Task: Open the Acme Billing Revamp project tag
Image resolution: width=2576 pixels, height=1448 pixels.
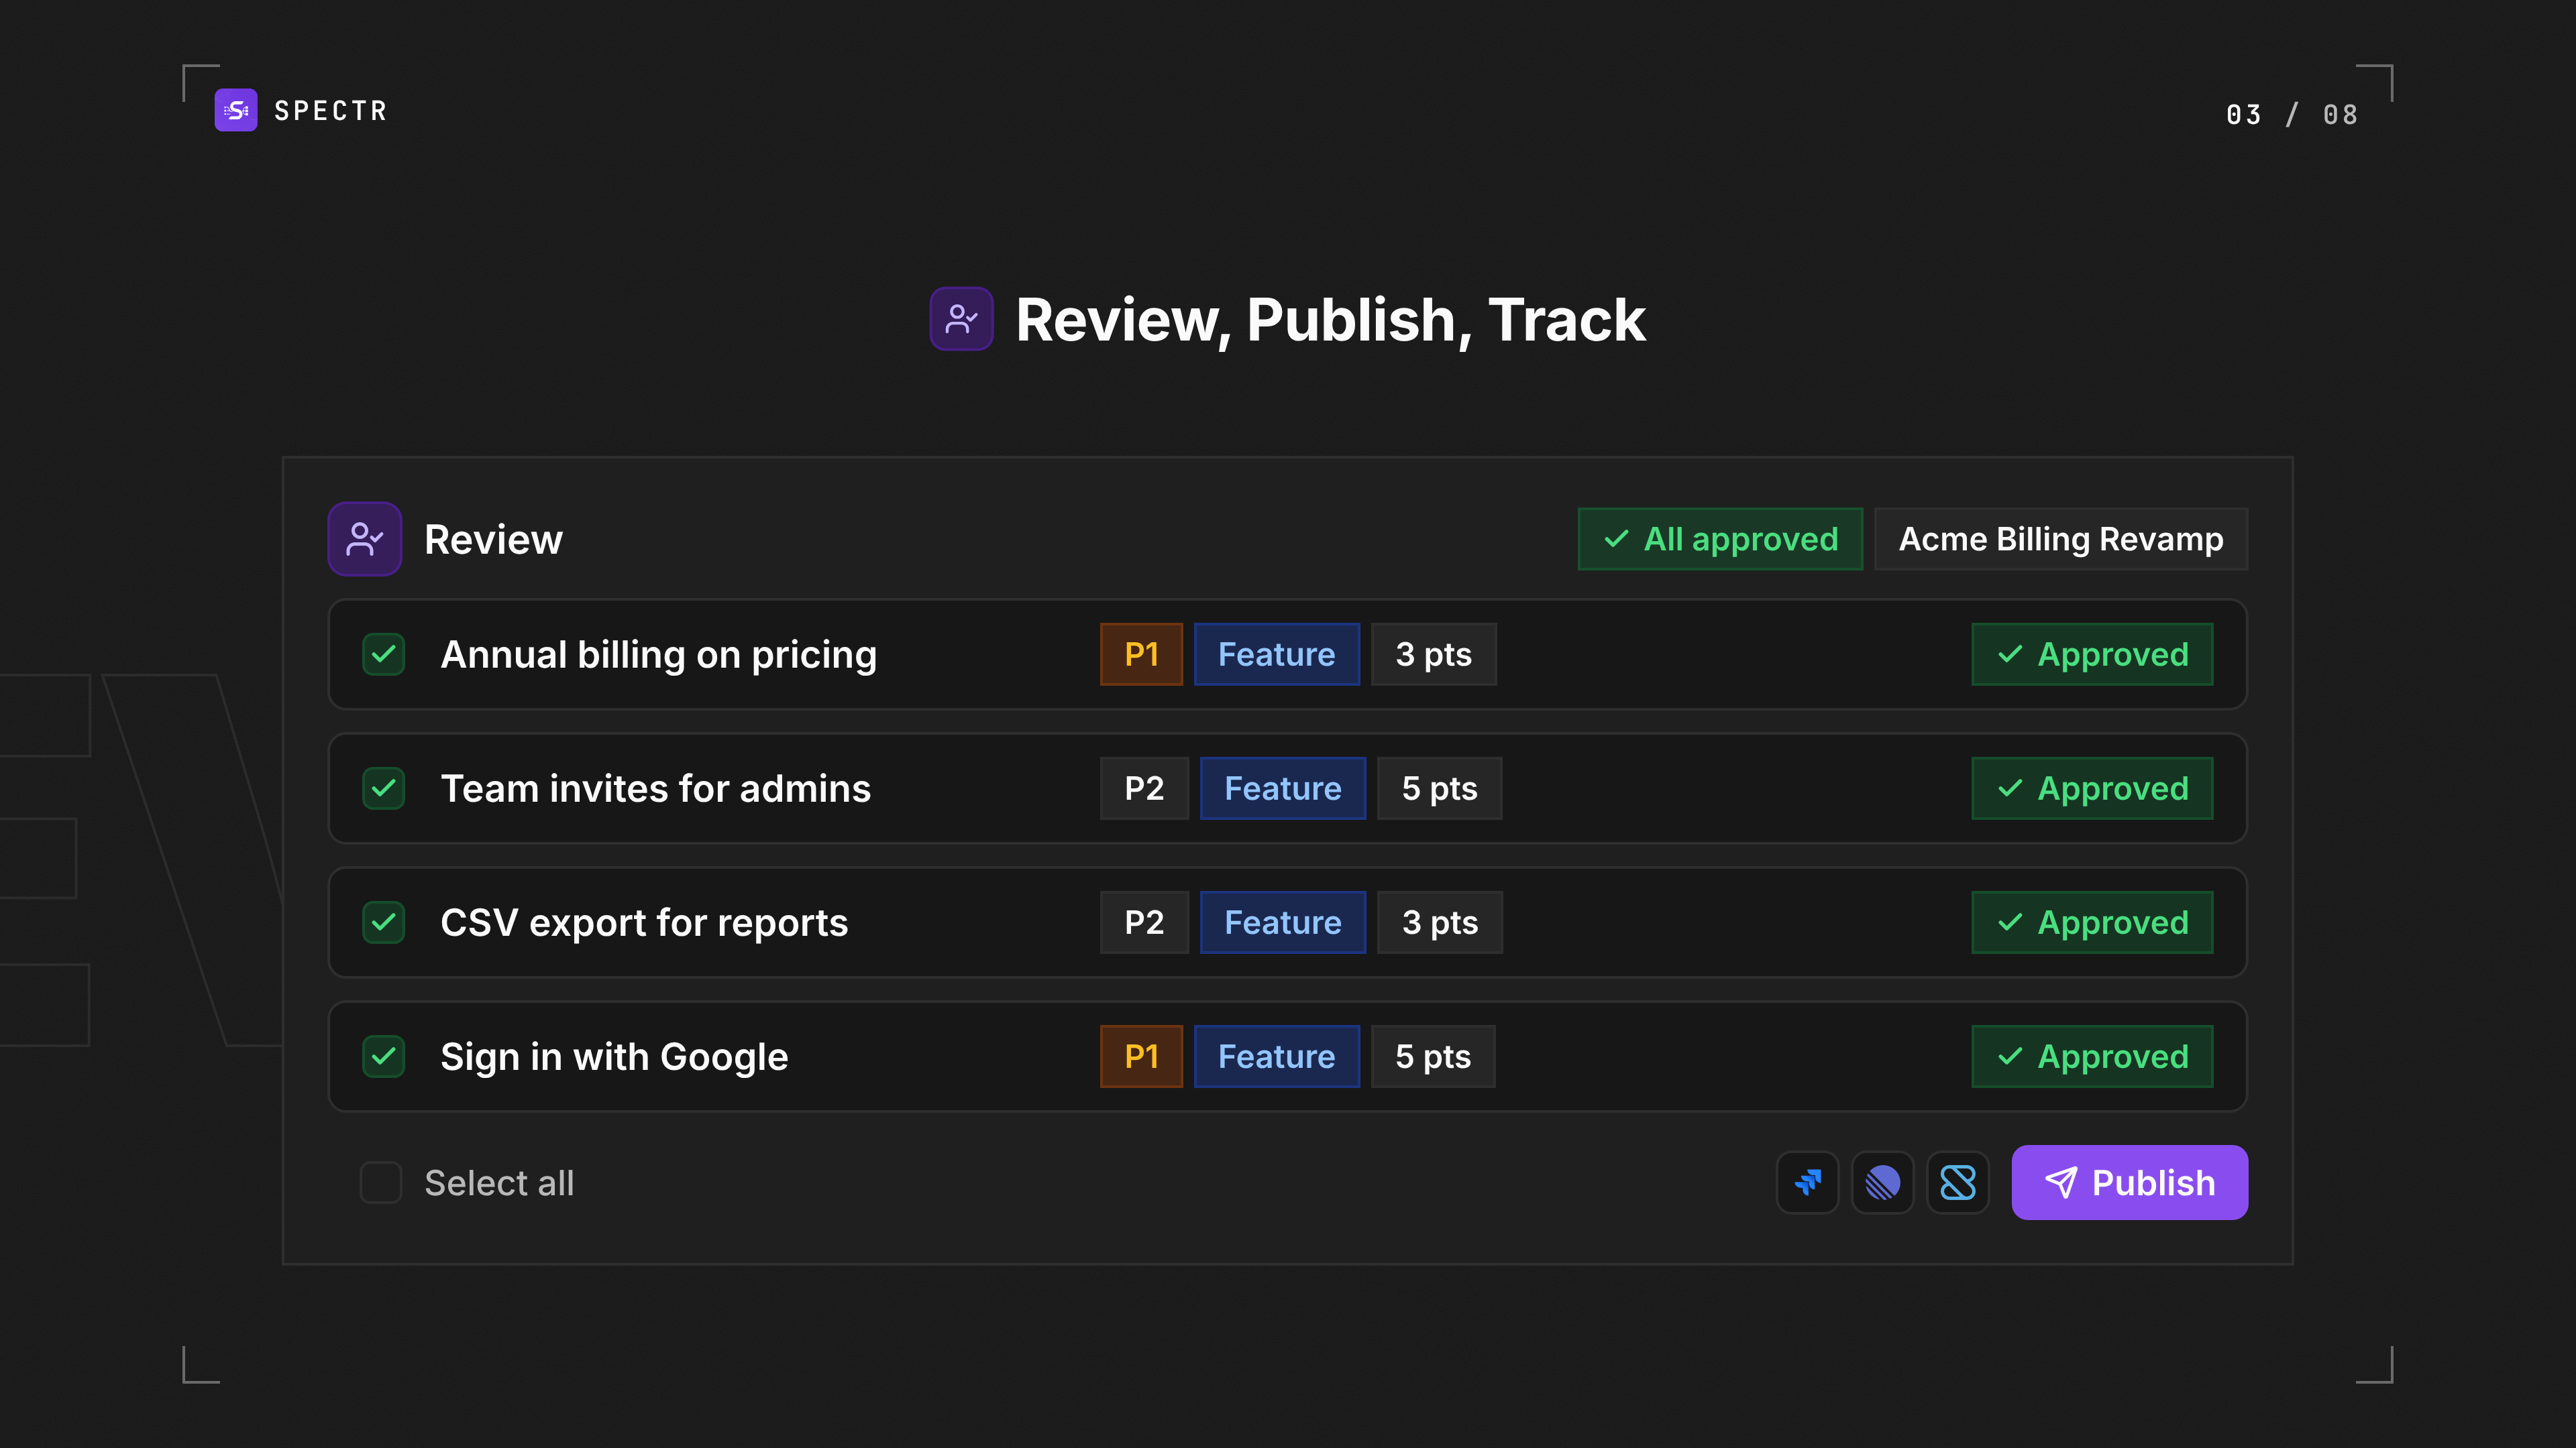Action: pos(2061,538)
